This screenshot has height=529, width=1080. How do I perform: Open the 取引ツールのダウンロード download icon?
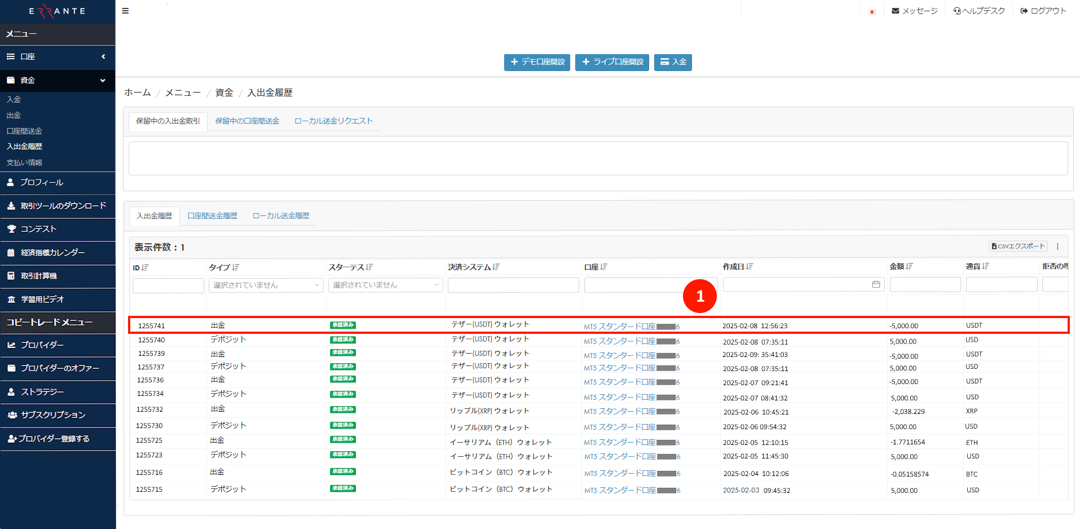pyautogui.click(x=11, y=205)
